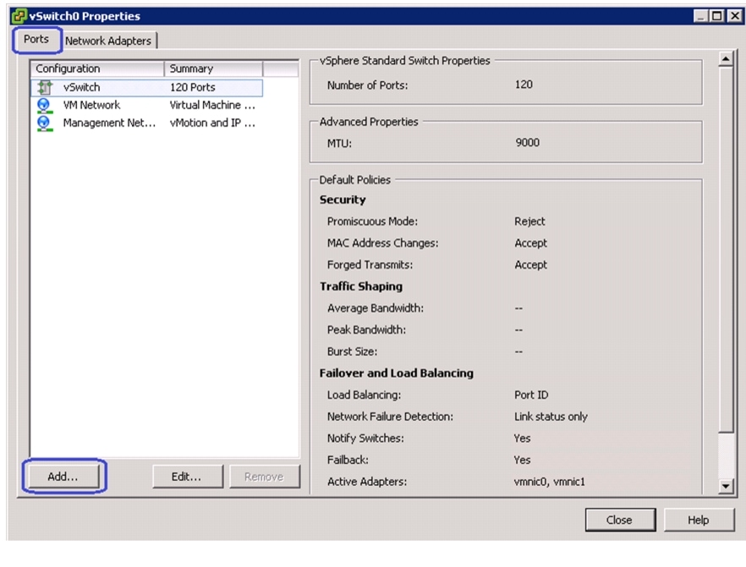Minimize the vSwitch0 Properties window
Viewport: 746px width, 567px height.
700,16
